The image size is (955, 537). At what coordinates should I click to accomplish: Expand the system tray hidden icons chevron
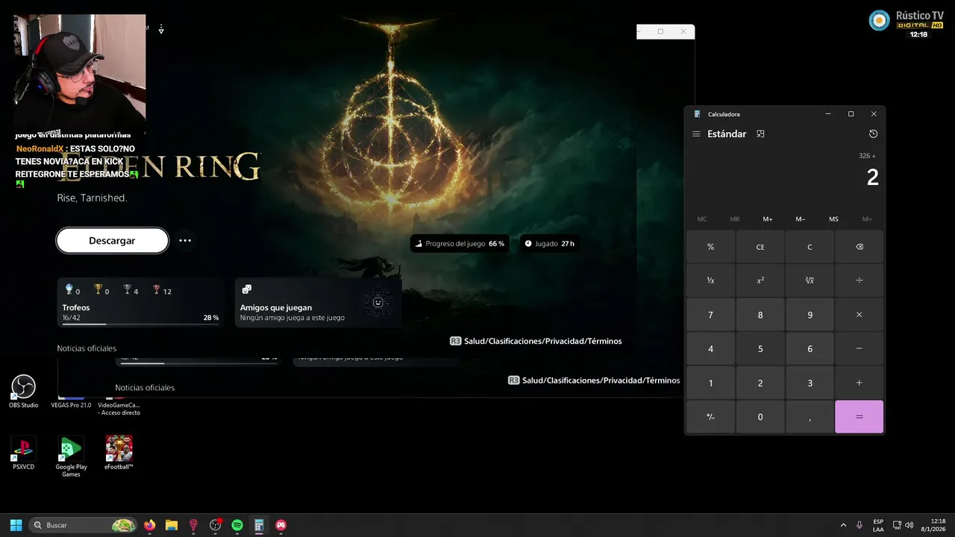[844, 525]
